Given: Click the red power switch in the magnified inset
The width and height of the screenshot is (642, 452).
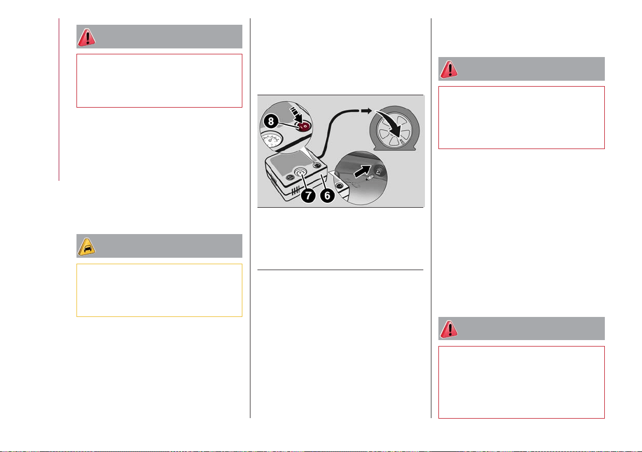Looking at the screenshot, I should click(303, 127).
